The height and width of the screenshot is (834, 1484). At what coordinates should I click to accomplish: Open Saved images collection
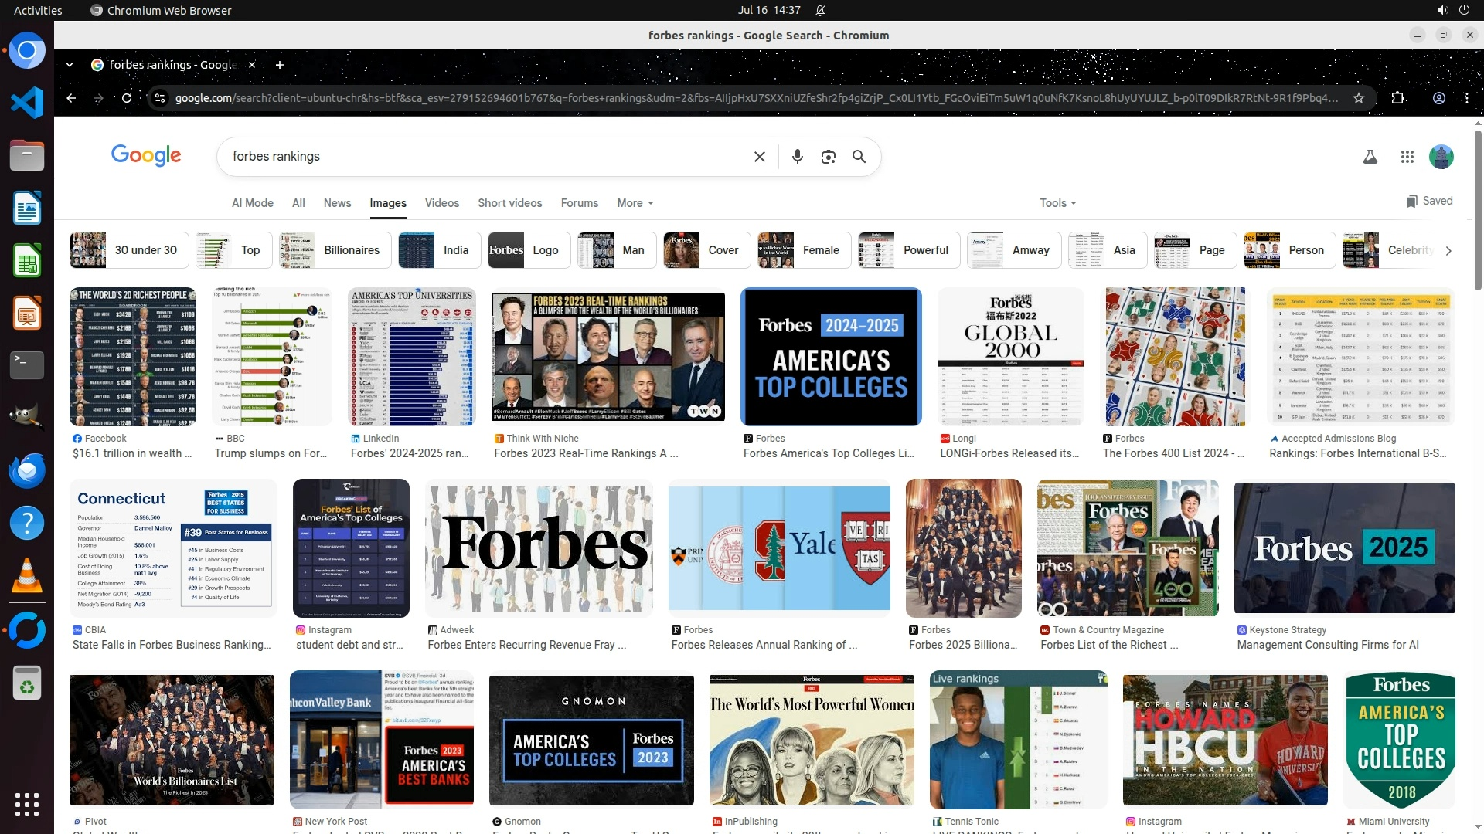[x=1429, y=201]
